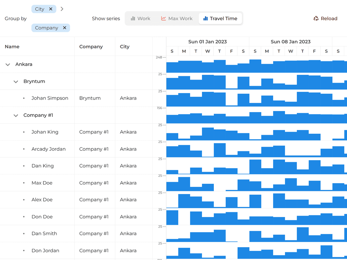This screenshot has height=260, width=347.
Task: Click the Reload button
Action: 325,18
